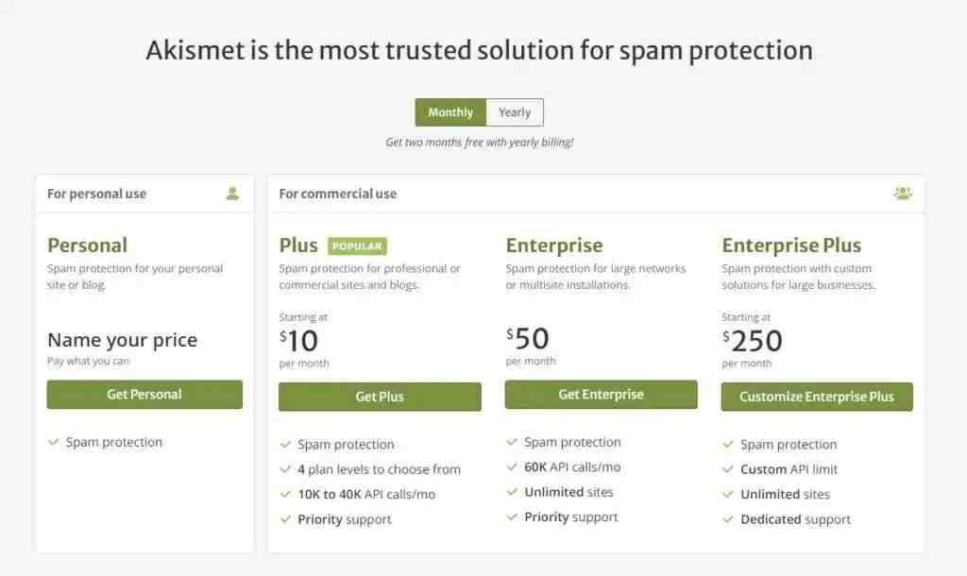Click the Get Plus button
Image resolution: width=967 pixels, height=576 pixels.
[380, 397]
